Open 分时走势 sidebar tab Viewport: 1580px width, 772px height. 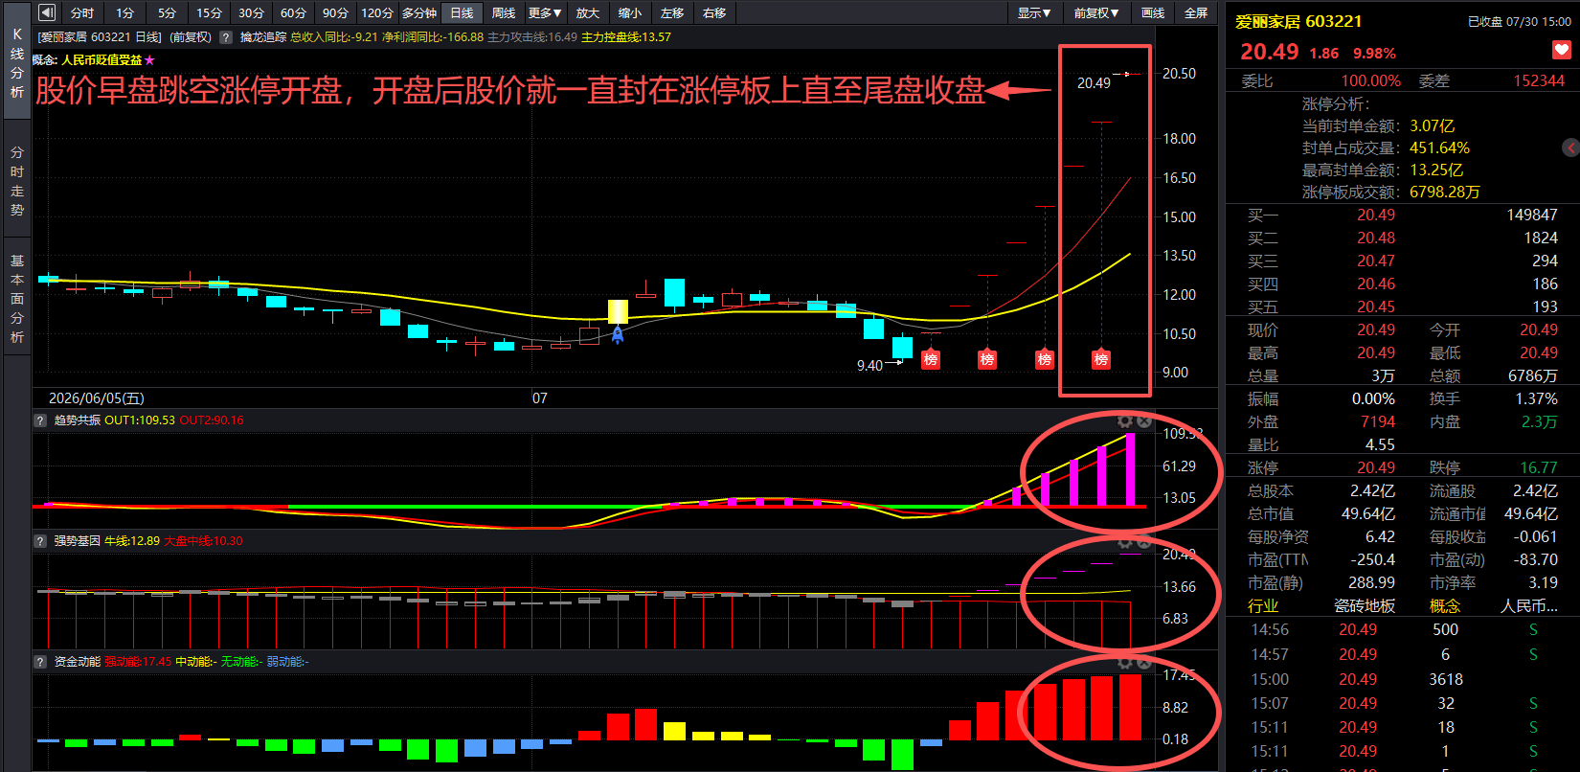(x=17, y=181)
